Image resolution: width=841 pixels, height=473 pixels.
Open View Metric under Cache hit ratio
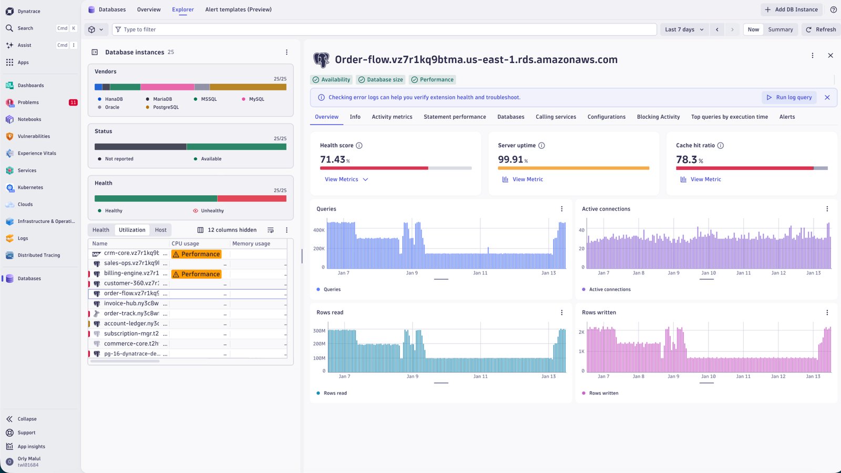click(701, 179)
